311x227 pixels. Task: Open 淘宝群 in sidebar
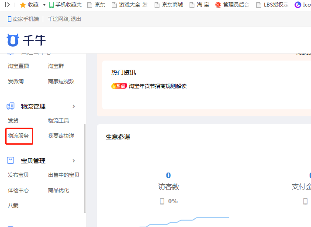click(56, 66)
